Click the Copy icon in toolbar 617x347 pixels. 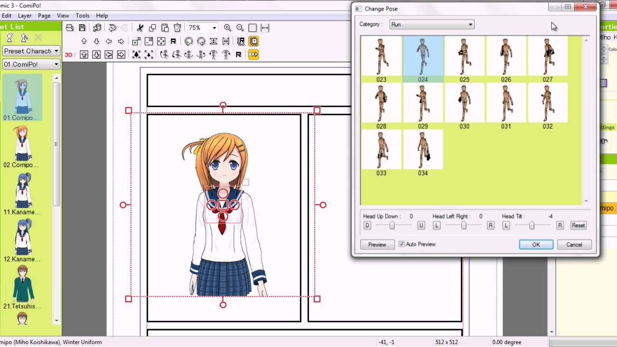click(152, 28)
